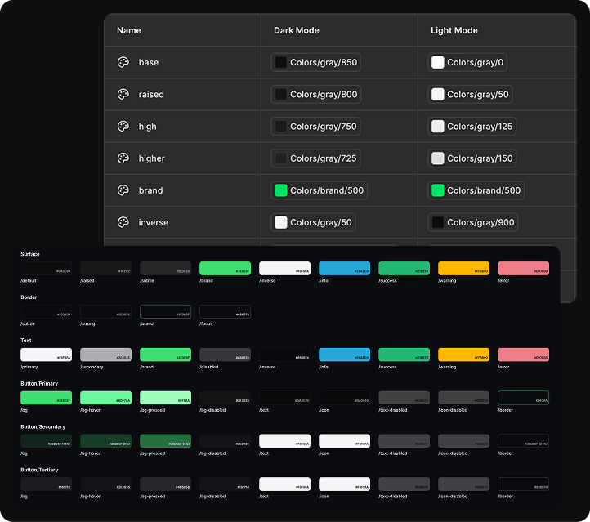The height and width of the screenshot is (522, 590).
Task: Pick the Button/Tertiary /border swatch
Action: coord(523,484)
